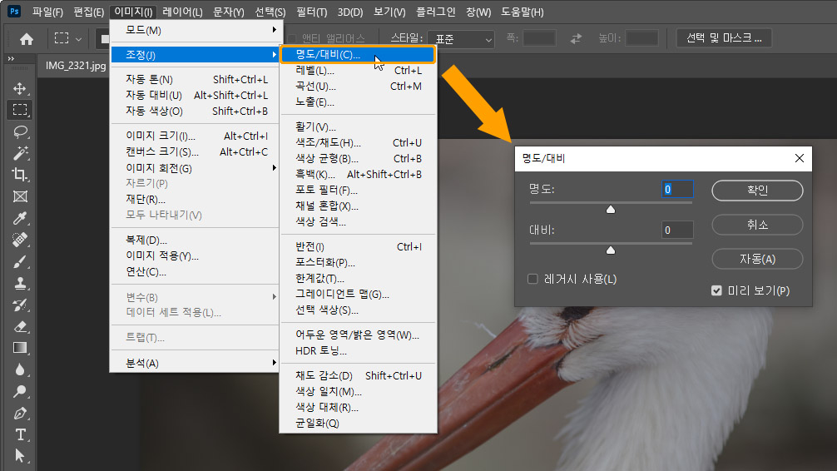Click the 높이 height input field
This screenshot has width=837, height=471.
[x=641, y=38]
